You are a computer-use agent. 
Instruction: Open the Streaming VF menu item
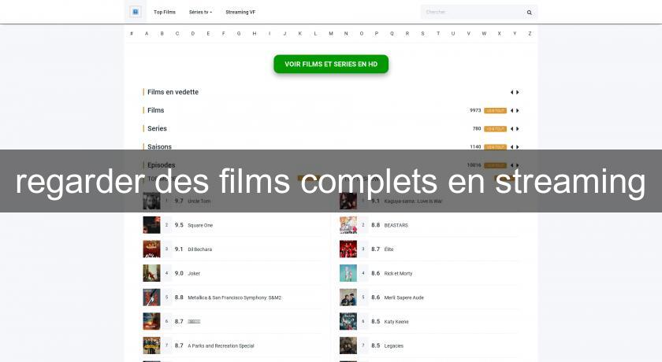240,13
